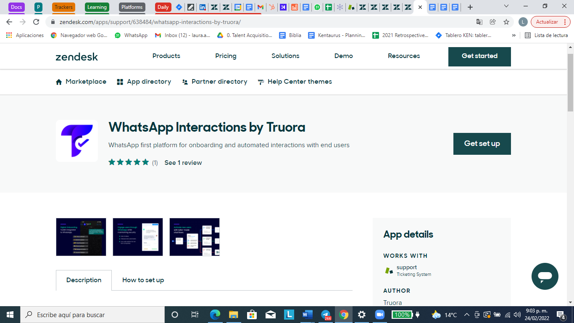Viewport: 574px width, 323px height.
Task: Switch to the HubSpot pinned tab
Action: tap(272, 7)
